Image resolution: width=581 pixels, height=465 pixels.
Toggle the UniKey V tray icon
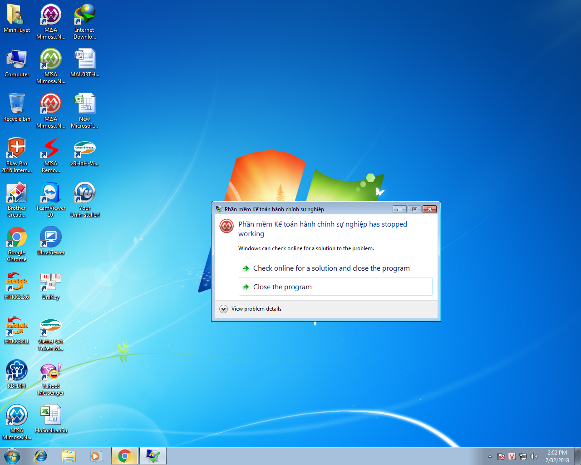tap(512, 456)
